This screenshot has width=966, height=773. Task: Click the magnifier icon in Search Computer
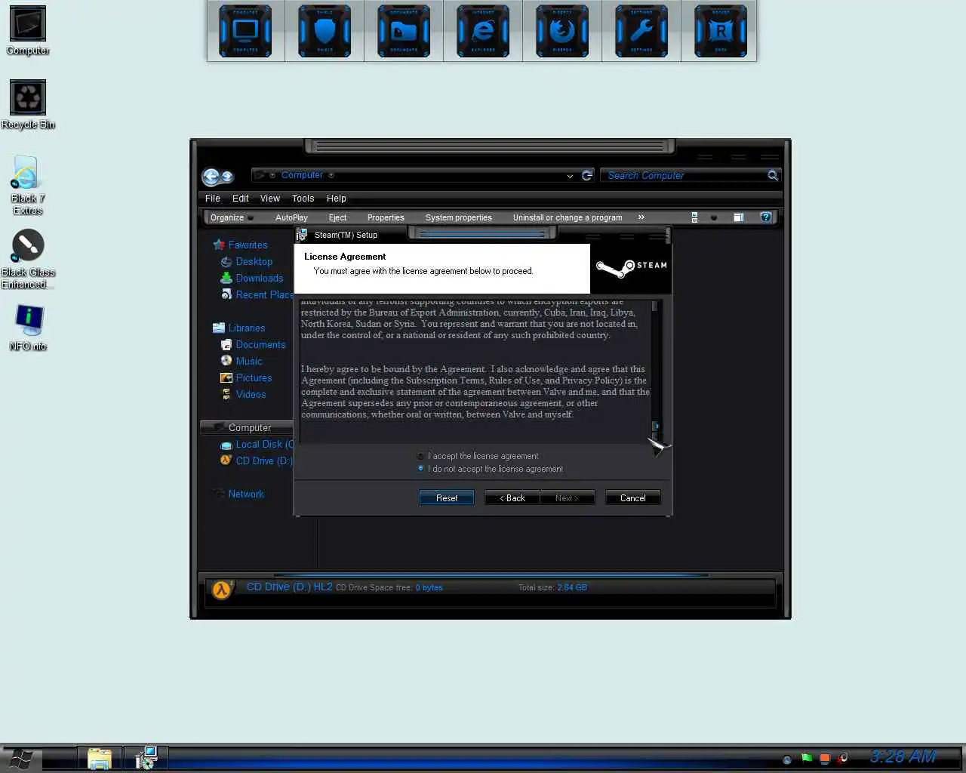point(772,175)
